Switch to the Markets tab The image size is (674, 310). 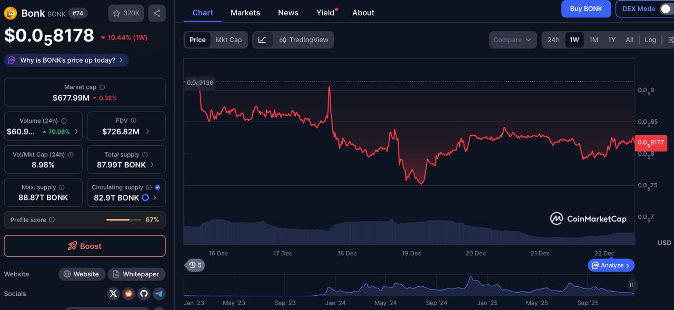[245, 12]
